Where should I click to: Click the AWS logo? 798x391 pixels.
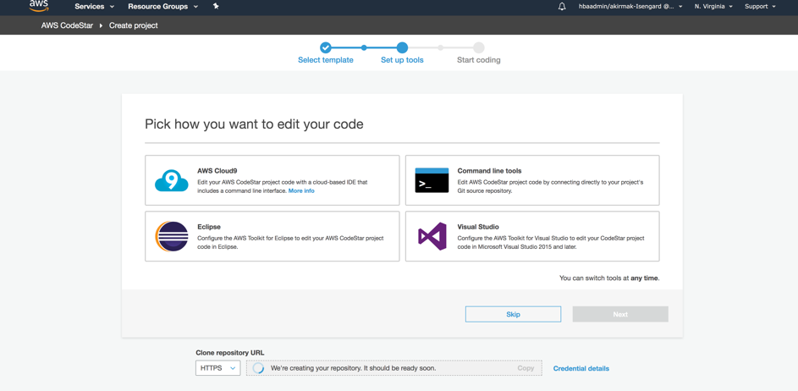point(39,6)
